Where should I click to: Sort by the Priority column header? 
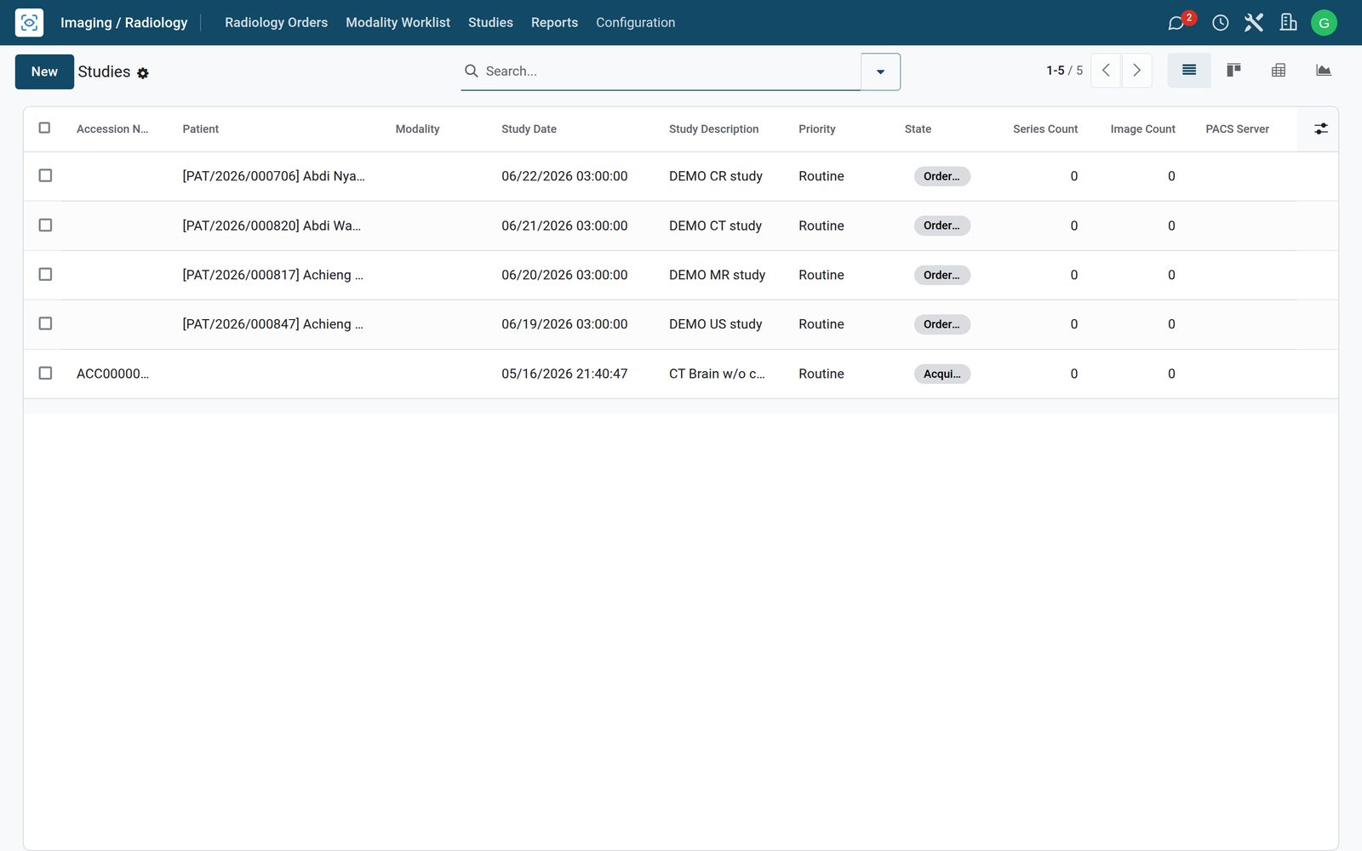[x=816, y=129]
